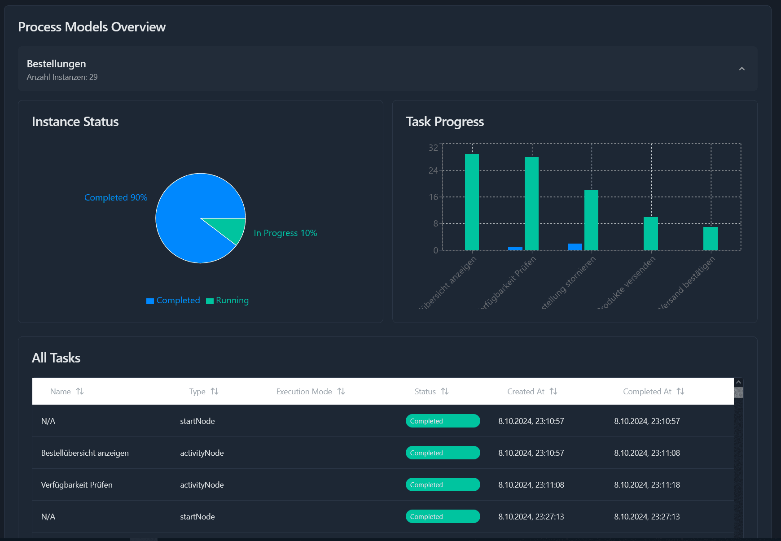The height and width of the screenshot is (541, 781).
Task: Click the tallest green bar for Bestellübersicht anzeigen
Action: 472,202
